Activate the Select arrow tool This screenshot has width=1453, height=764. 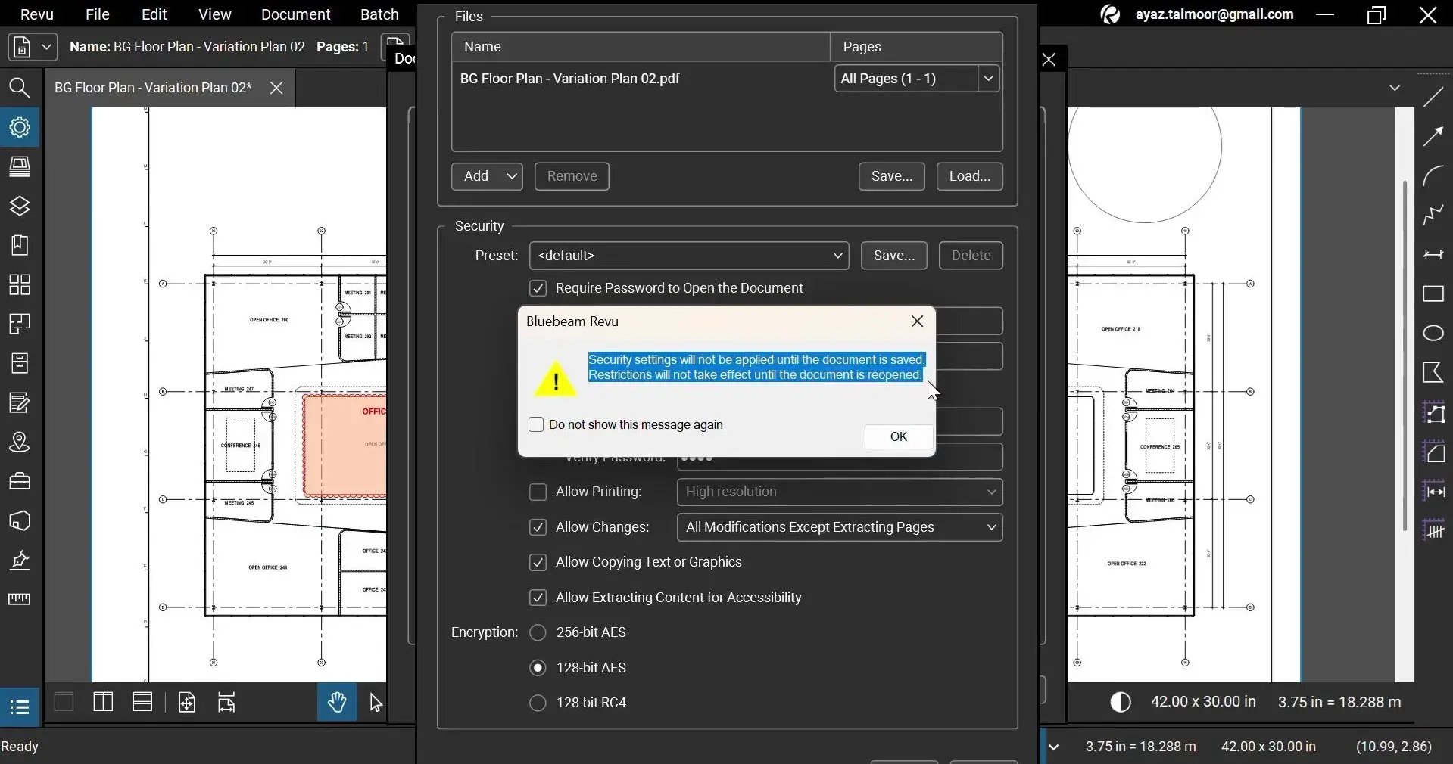(x=376, y=703)
